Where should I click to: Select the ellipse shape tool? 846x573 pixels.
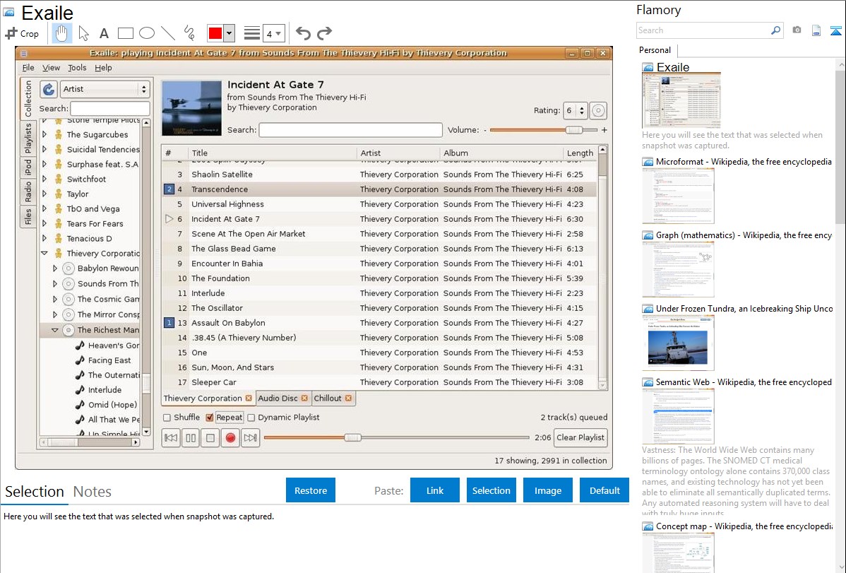click(147, 33)
